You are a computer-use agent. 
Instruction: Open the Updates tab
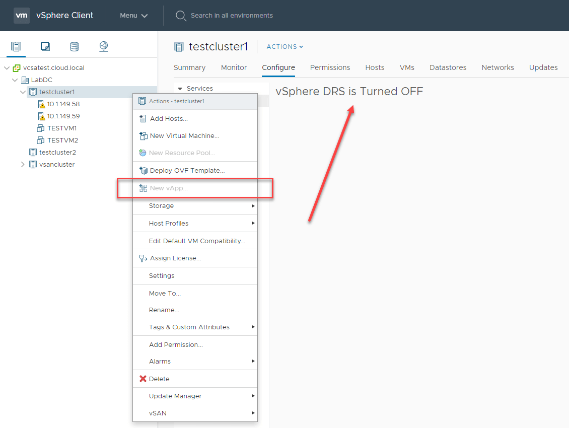543,67
